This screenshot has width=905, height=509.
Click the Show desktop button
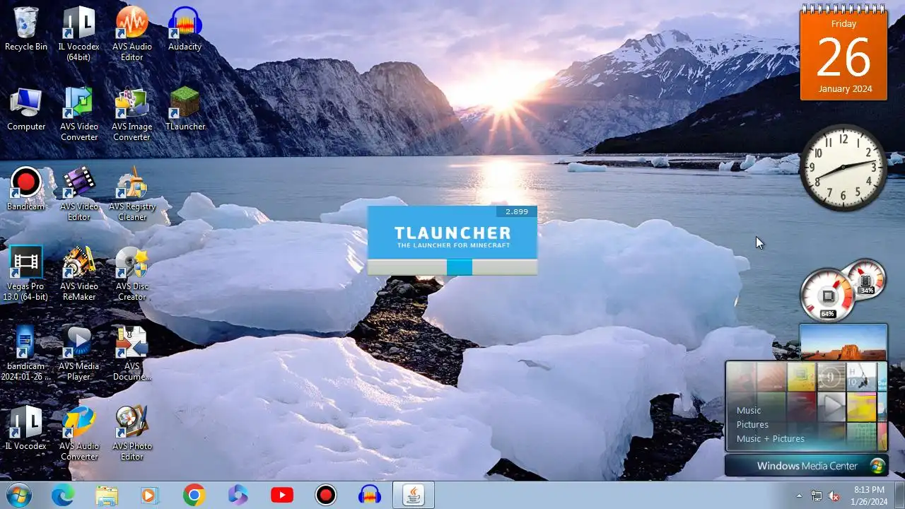pyautogui.click(x=899, y=496)
